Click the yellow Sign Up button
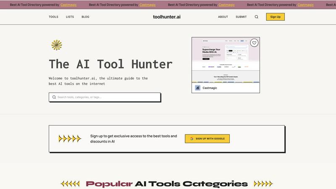Screen dimensions: 336x189 click(x=276, y=17)
